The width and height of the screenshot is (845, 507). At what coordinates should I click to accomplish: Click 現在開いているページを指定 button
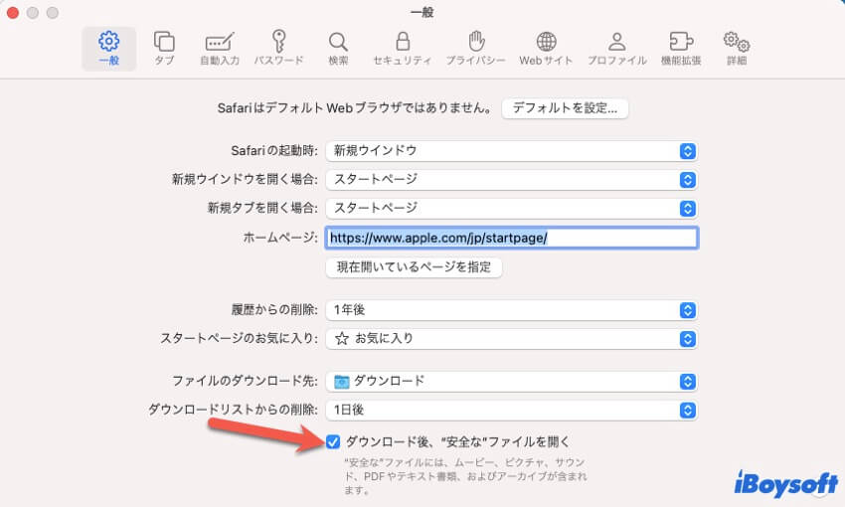(x=414, y=267)
